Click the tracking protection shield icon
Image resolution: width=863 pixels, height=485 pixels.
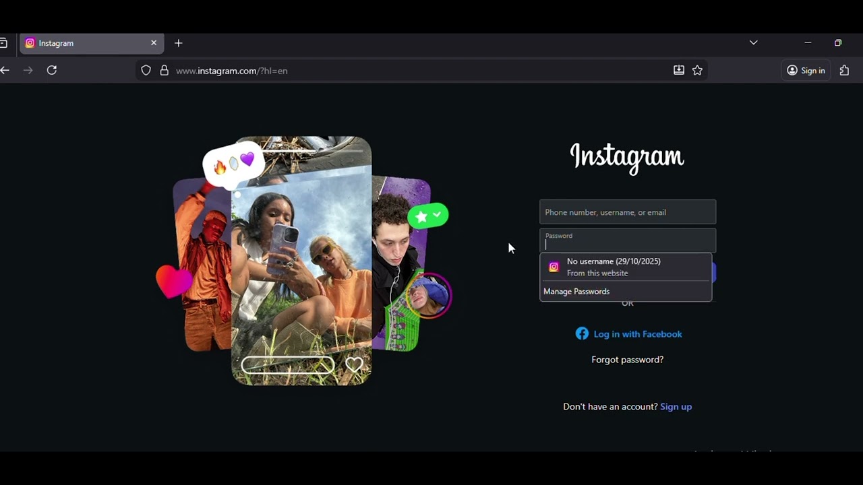point(146,70)
